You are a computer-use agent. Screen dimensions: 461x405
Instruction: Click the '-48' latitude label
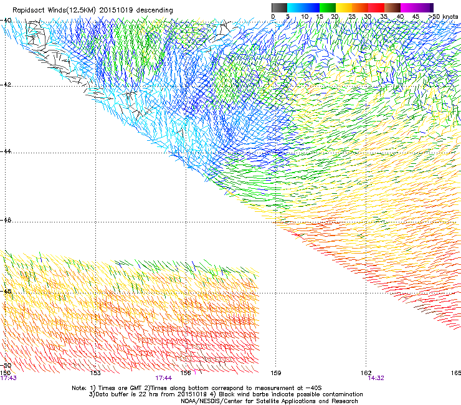(x=6, y=291)
